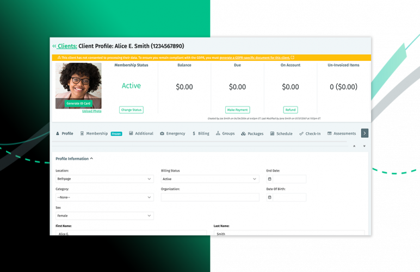Click the Date Of Birth calendar icon
Image resolution: width=420 pixels, height=272 pixels.
[269, 197]
